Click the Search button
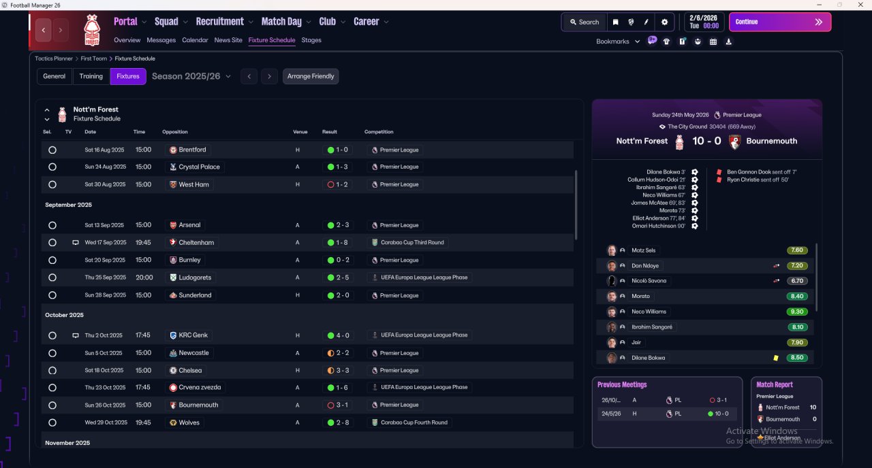Image resolution: width=872 pixels, height=468 pixels. pos(585,22)
